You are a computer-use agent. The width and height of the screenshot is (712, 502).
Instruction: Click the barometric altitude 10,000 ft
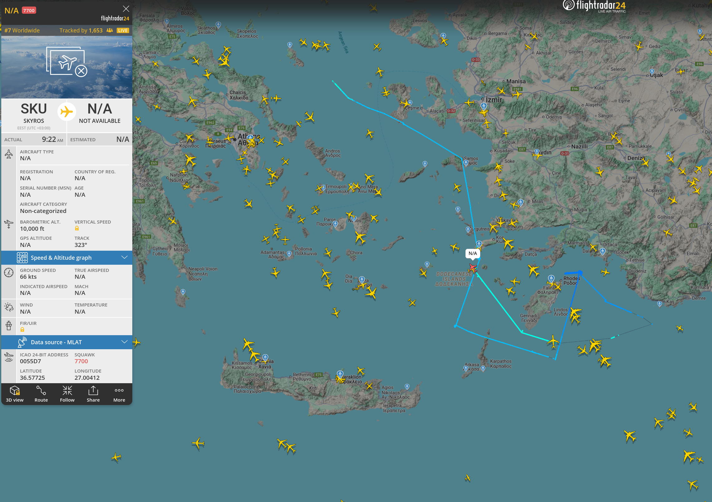pyautogui.click(x=32, y=229)
